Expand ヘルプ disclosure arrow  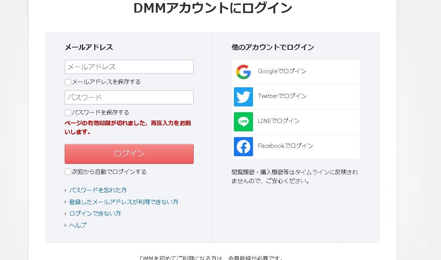pos(65,225)
